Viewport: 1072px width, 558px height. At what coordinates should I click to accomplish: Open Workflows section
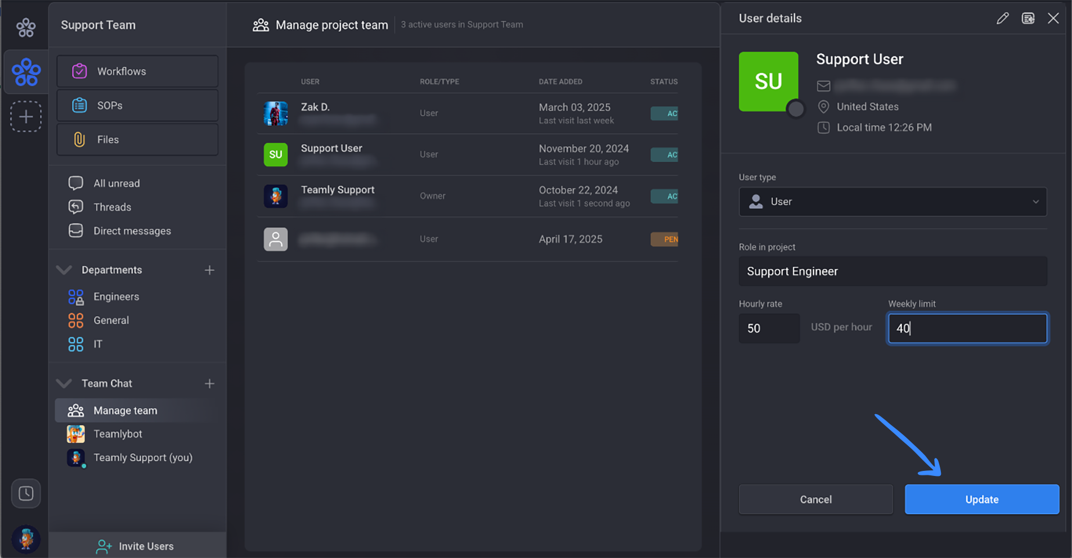tap(137, 71)
